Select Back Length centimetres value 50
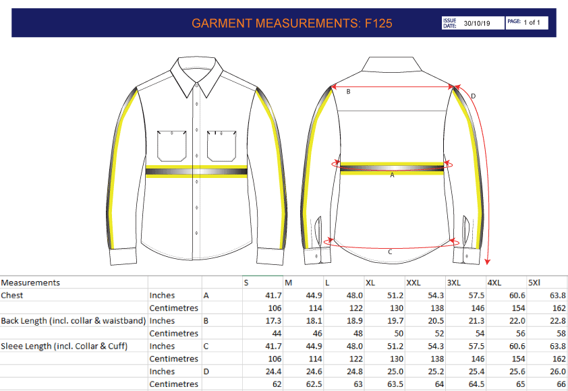 [399, 333]
